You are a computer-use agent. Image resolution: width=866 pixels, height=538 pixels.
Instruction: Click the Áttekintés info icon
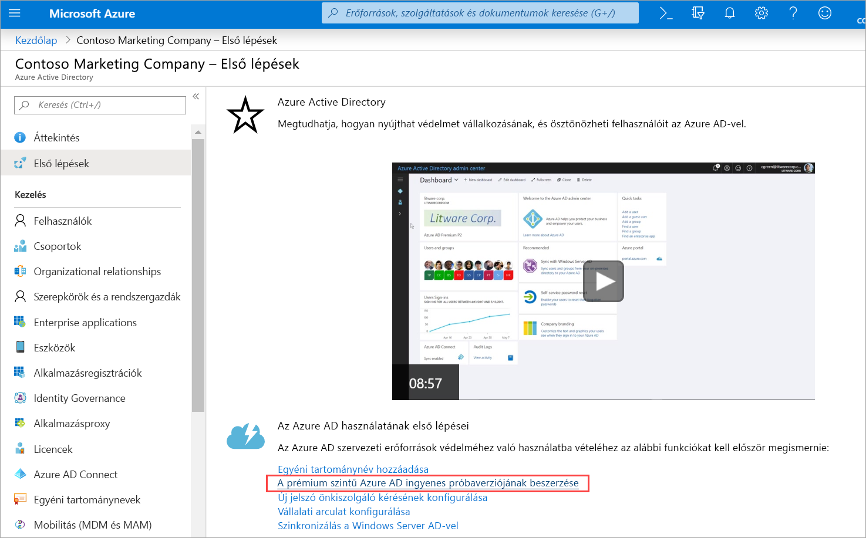pyautogui.click(x=20, y=137)
